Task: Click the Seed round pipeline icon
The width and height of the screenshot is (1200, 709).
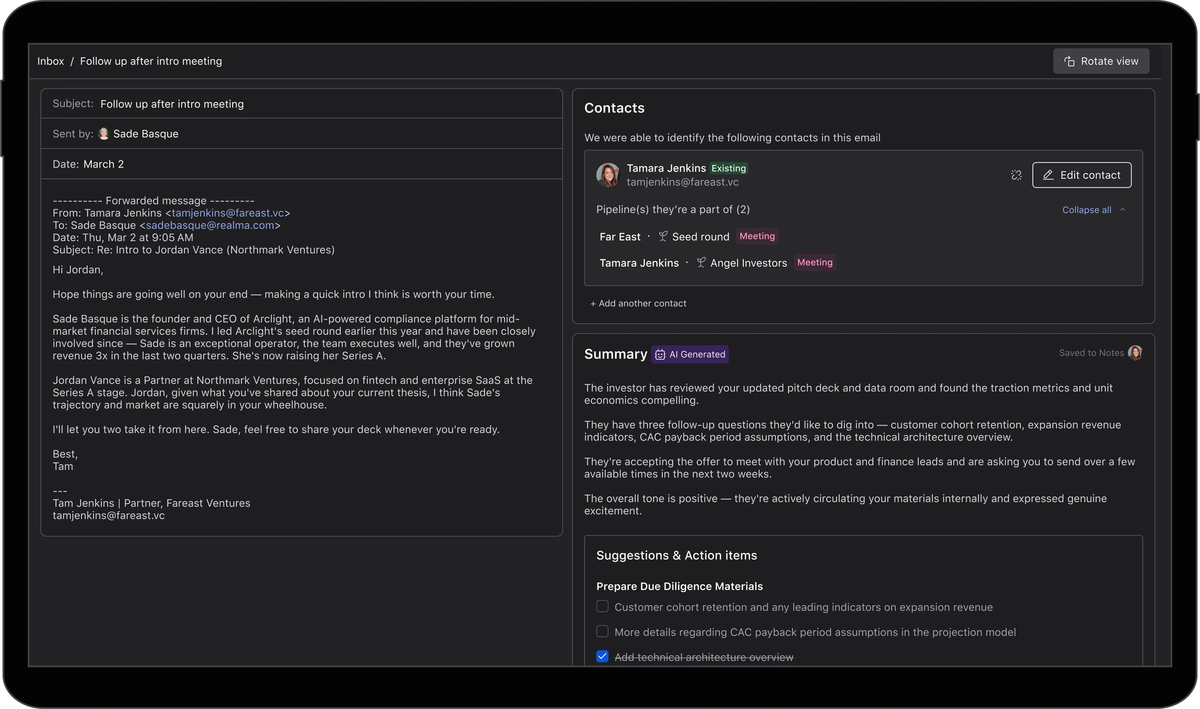Action: pyautogui.click(x=663, y=236)
